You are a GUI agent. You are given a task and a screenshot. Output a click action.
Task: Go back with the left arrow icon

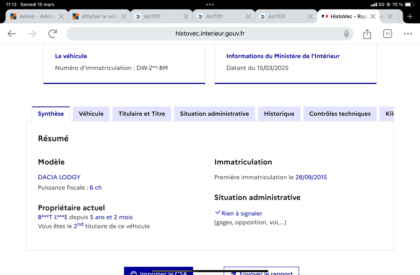pyautogui.click(x=12, y=34)
